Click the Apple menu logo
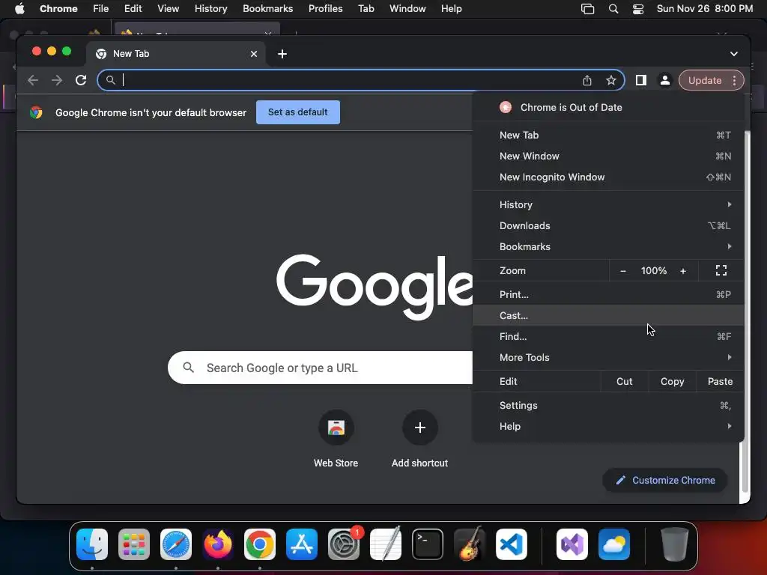Image resolution: width=767 pixels, height=575 pixels. point(19,9)
